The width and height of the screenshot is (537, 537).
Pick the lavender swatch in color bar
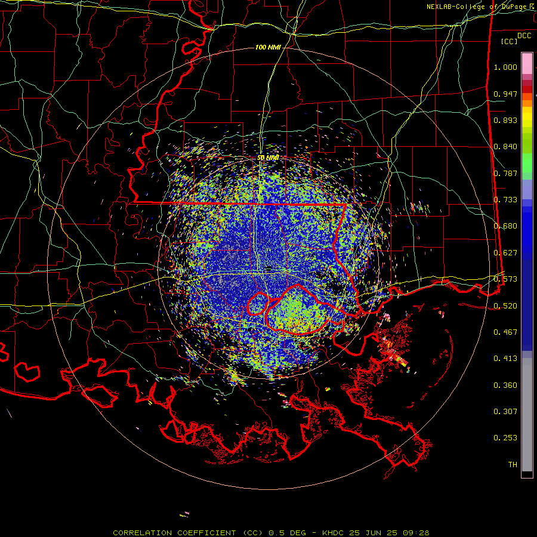click(x=527, y=189)
